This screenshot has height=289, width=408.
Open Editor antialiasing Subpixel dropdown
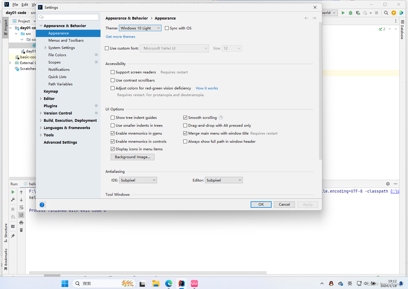(x=224, y=180)
